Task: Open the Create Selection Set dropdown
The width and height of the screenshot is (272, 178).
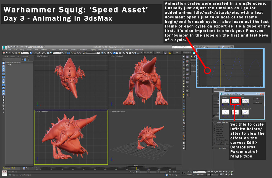Action: [92, 53]
